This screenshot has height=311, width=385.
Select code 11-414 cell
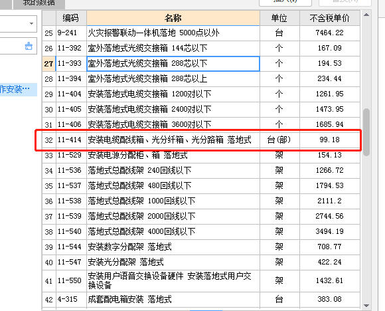point(71,140)
